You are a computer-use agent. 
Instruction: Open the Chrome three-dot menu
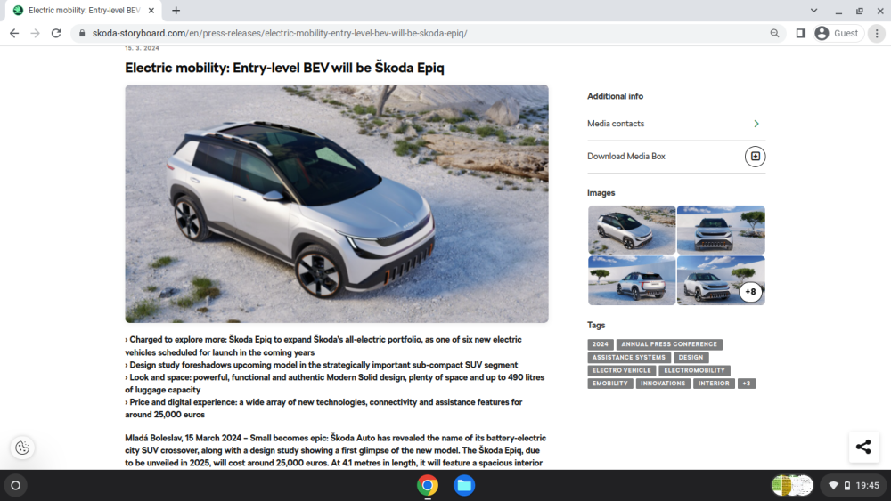pos(877,34)
